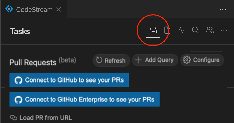This screenshot has height=123, width=234.
Task: Open the document file icon in header
Action: tap(167, 31)
